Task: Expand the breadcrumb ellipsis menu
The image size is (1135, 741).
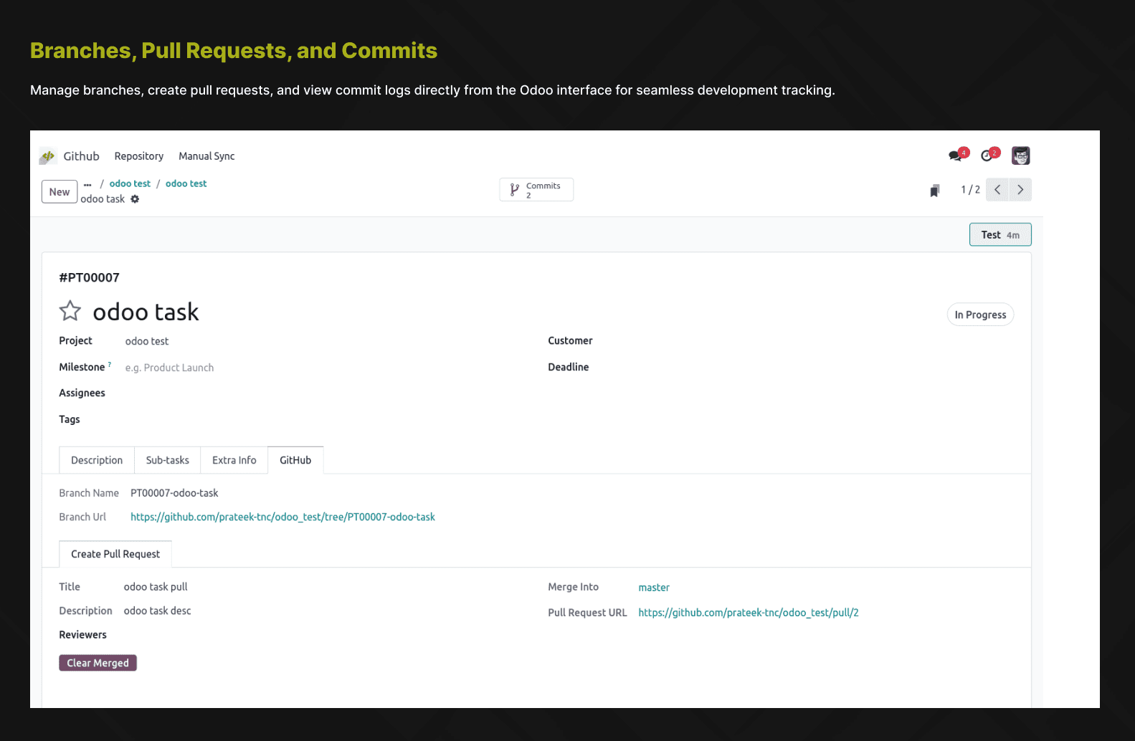Action: (87, 184)
